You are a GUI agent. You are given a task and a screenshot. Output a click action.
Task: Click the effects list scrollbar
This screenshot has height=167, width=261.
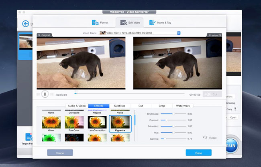[135, 120]
